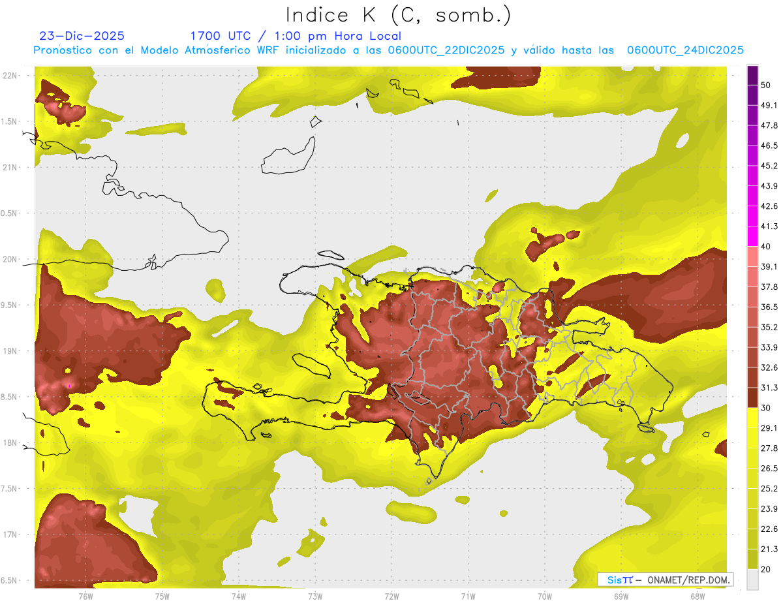
Task: Click the "20N" latitude label
Action: pos(10,259)
